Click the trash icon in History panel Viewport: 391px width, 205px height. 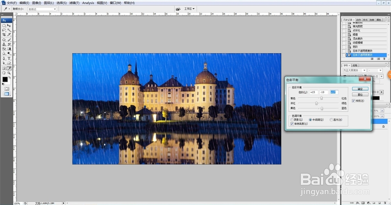coord(384,59)
